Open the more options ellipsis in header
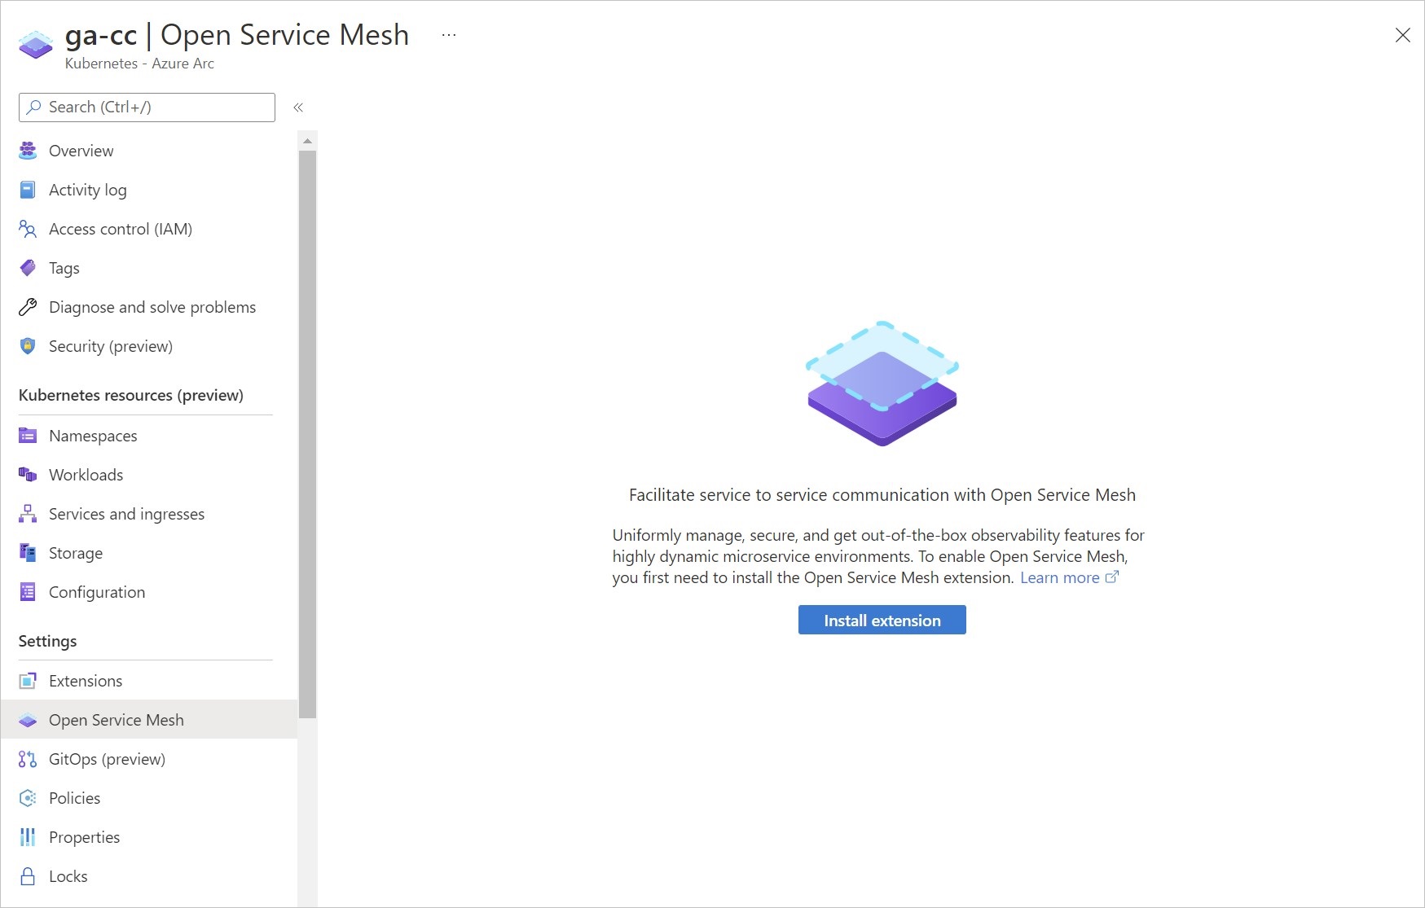 [x=449, y=35]
